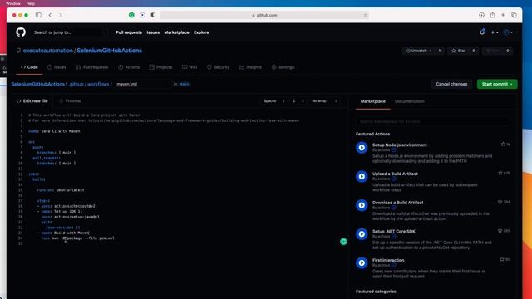
Task: Click the Download a Build Artifact play icon
Action: click(x=362, y=205)
